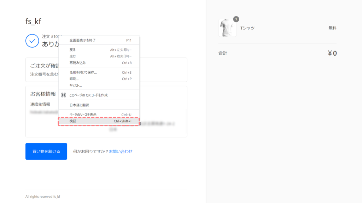Choose ページのソースを表示 menu entry
The height and width of the screenshot is (203, 362).
(x=99, y=115)
